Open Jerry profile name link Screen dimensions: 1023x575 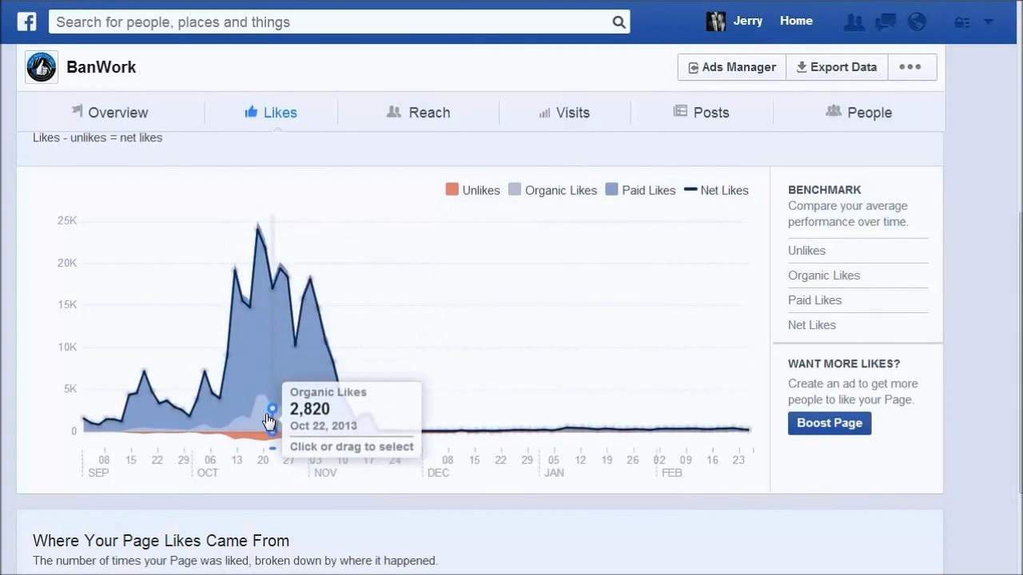coord(747,22)
